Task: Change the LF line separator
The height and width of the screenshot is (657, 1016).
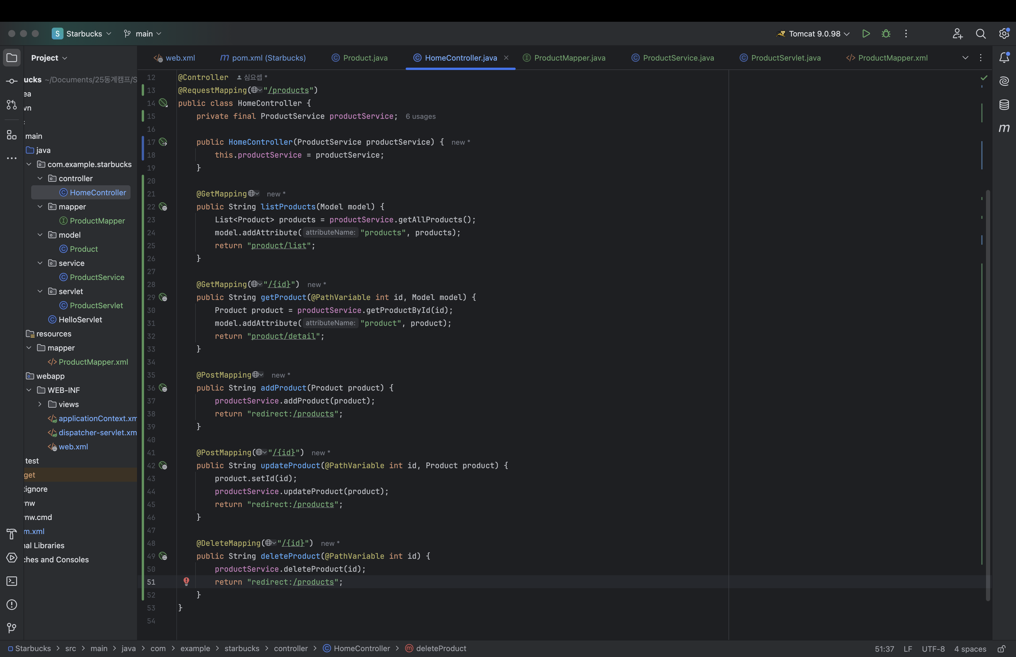Action: (908, 648)
